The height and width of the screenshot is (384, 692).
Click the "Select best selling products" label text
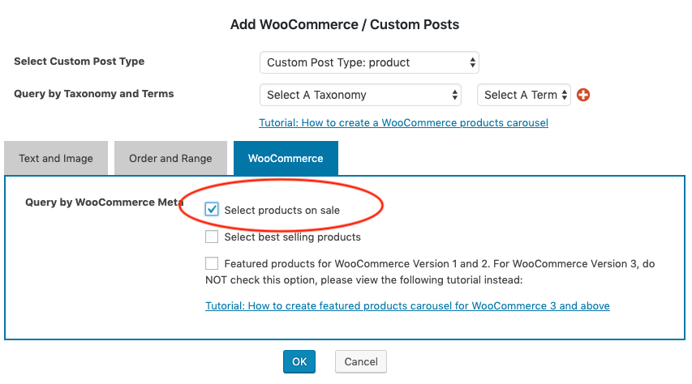coord(292,237)
